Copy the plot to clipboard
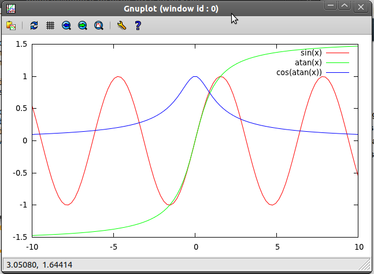This screenshot has width=374, height=274. pyautogui.click(x=11, y=25)
